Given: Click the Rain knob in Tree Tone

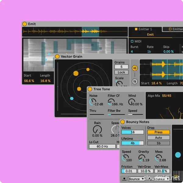Looking at the screenshot, I should [97, 130].
